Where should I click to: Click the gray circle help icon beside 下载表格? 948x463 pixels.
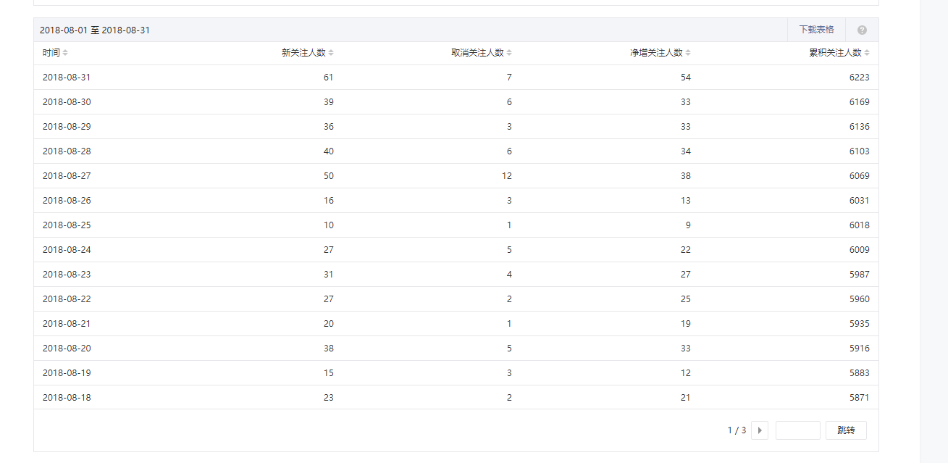(x=862, y=30)
